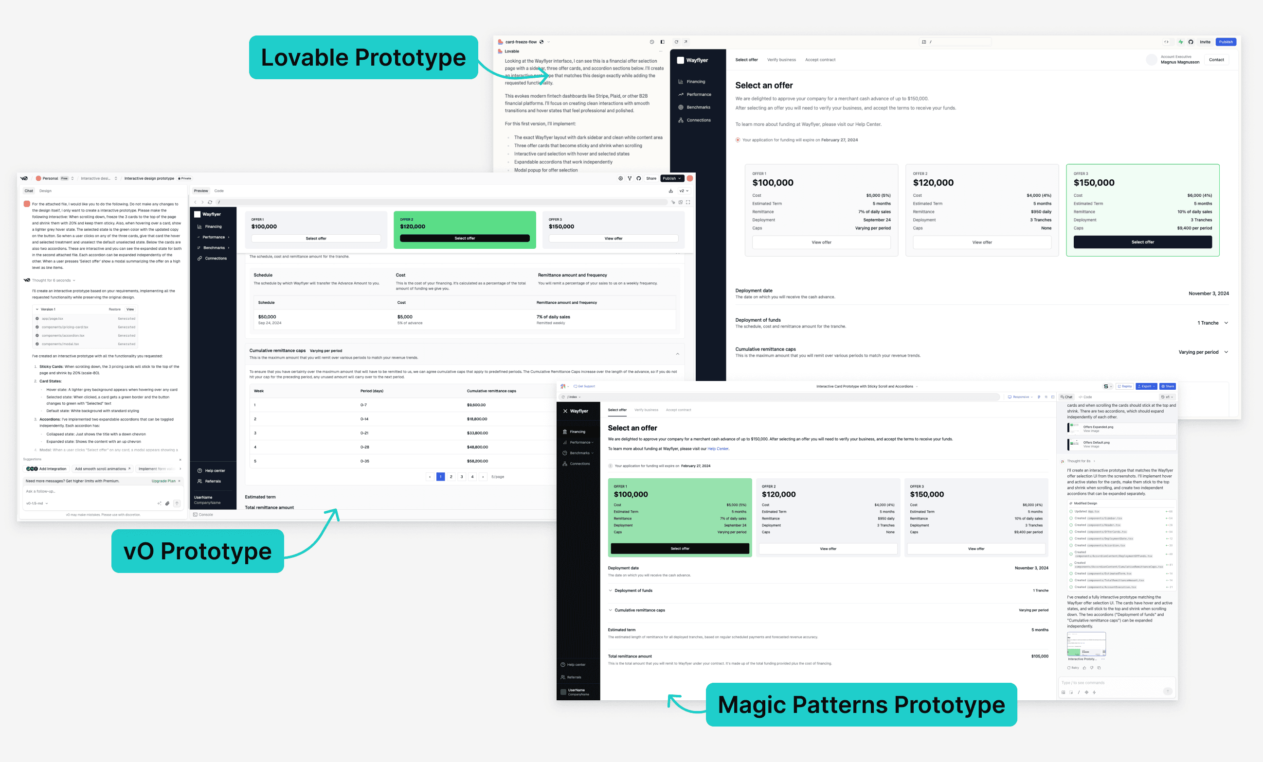
Task: Click the Help Center link in Magic Patterns preview
Action: point(718,449)
